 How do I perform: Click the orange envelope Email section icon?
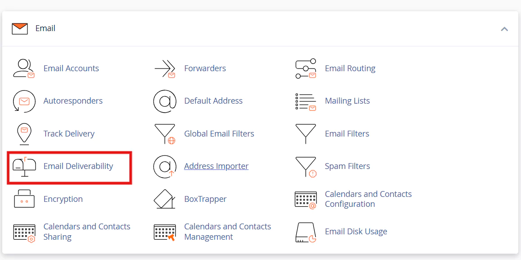(20, 28)
